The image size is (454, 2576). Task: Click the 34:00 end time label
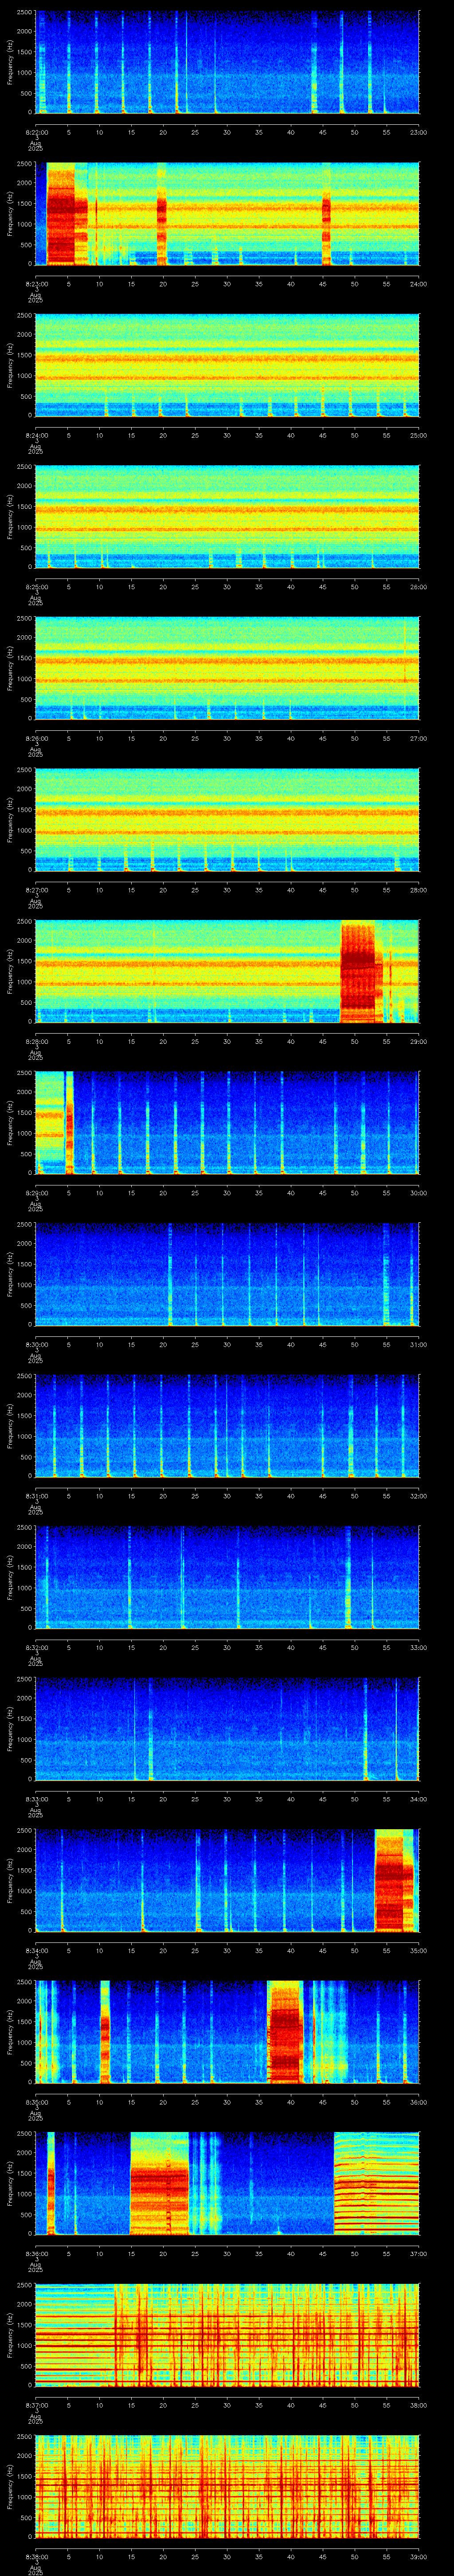pos(419,1798)
